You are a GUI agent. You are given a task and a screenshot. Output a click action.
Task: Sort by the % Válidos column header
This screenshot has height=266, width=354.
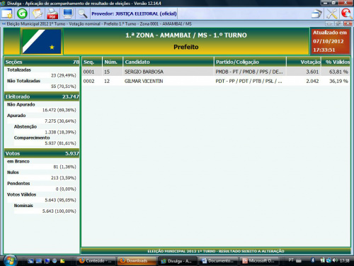click(336, 62)
